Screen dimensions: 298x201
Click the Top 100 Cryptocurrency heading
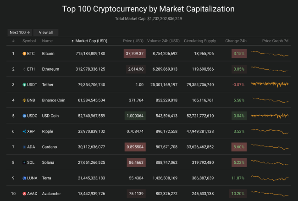point(149,9)
